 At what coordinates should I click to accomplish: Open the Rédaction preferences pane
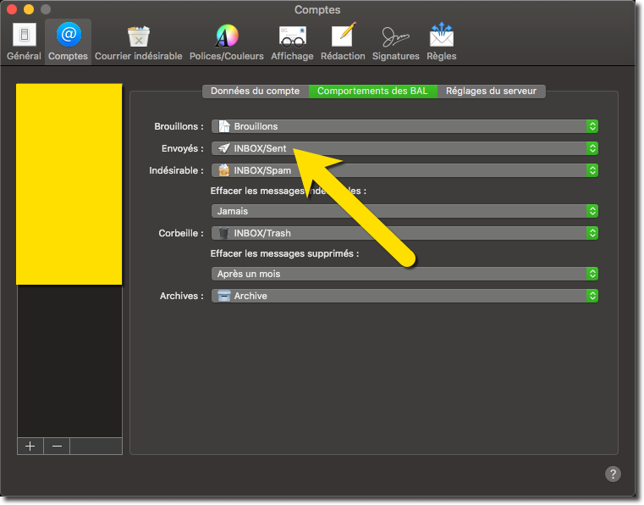coord(343,42)
